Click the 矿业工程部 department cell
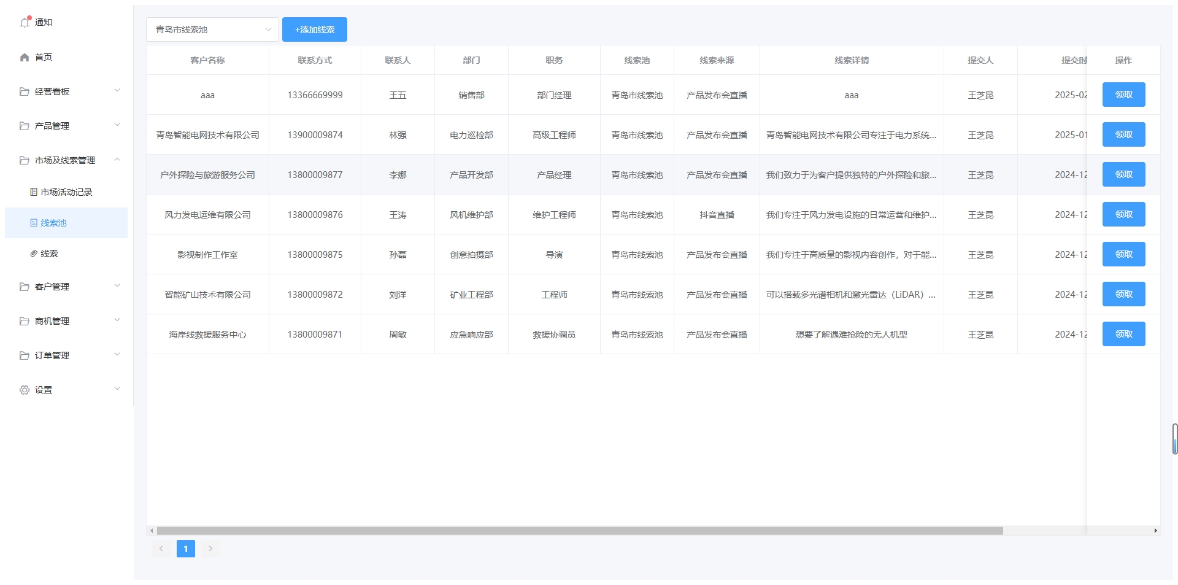The height and width of the screenshot is (585, 1178). coord(471,295)
